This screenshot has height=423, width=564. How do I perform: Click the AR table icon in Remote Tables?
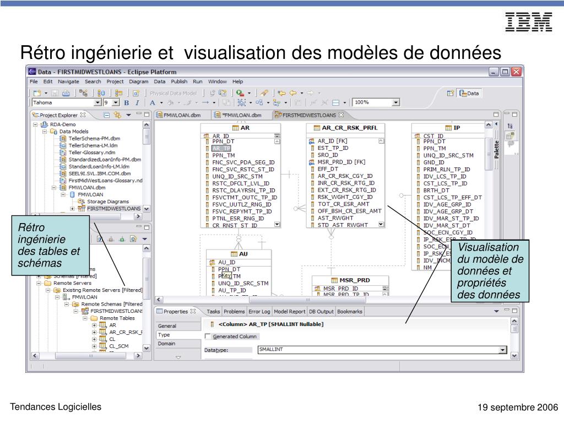(x=103, y=325)
